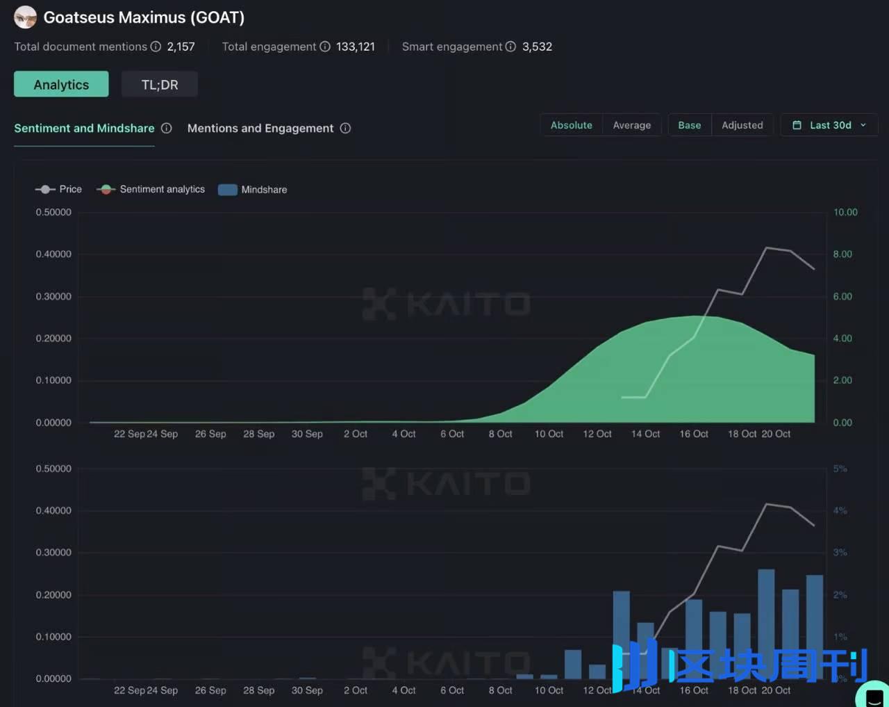Click the 16 Oct label on upper chart axis
Screen dimensions: 889x707
(x=694, y=434)
